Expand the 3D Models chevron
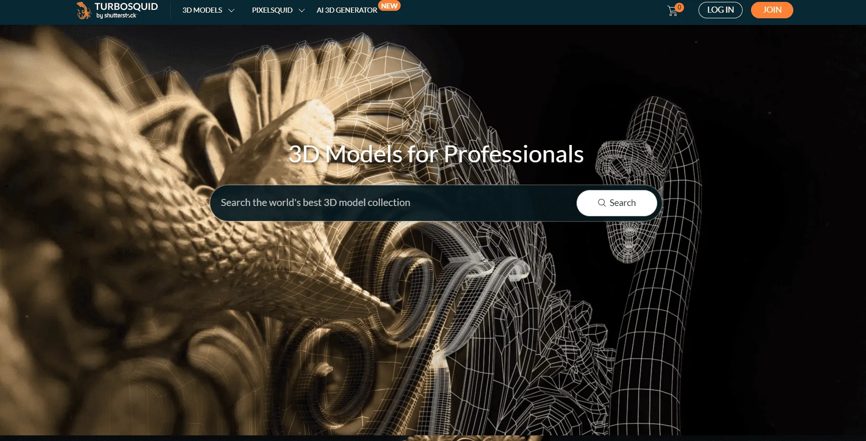The width and height of the screenshot is (866, 441). (231, 10)
